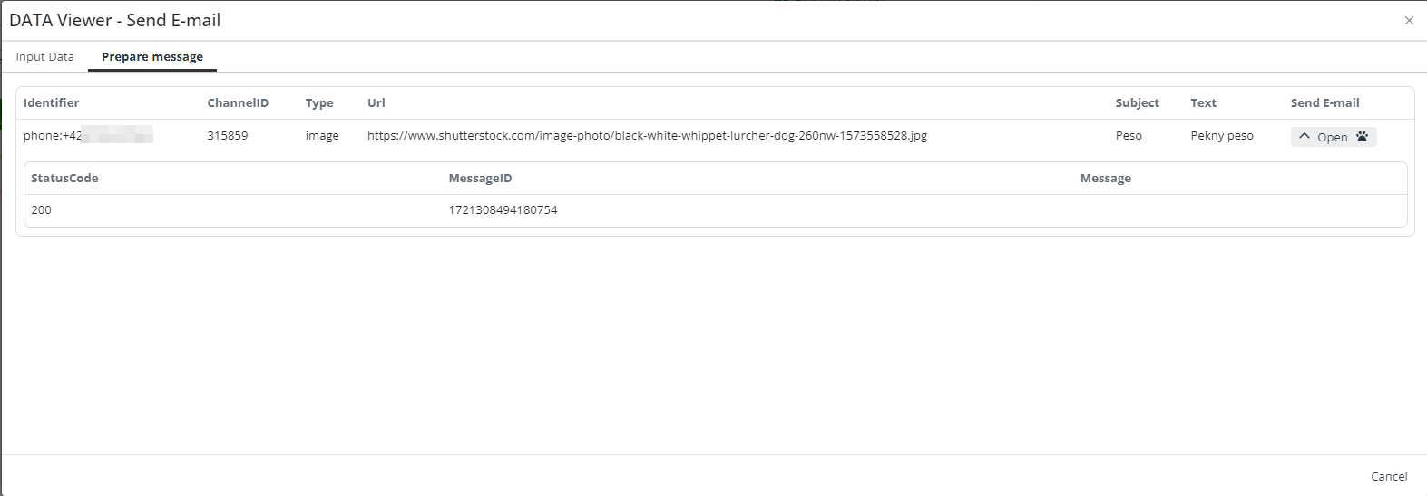1427x496 pixels.
Task: Click the Url column header
Action: tap(376, 103)
